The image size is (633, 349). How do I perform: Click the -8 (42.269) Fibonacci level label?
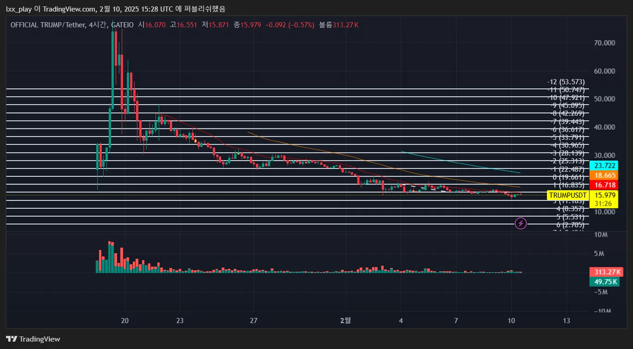(x=567, y=113)
